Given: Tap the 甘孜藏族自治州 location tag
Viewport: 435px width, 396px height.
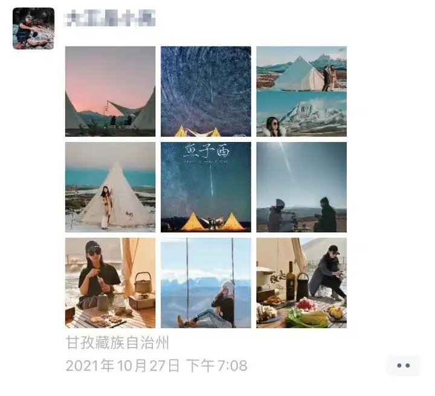Looking at the screenshot, I should click(x=117, y=343).
